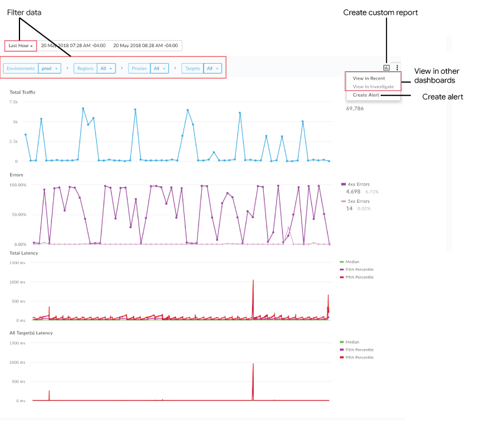Select View in Recent from the menu

pyautogui.click(x=369, y=78)
